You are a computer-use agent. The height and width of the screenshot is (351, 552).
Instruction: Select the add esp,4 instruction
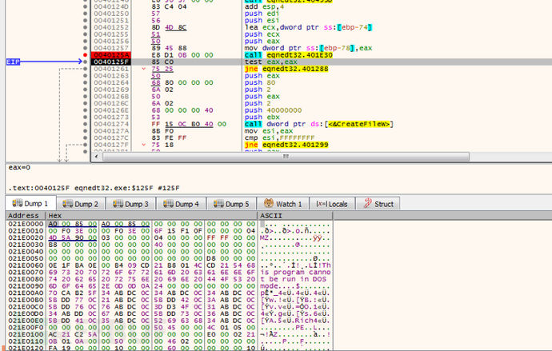point(262,6)
